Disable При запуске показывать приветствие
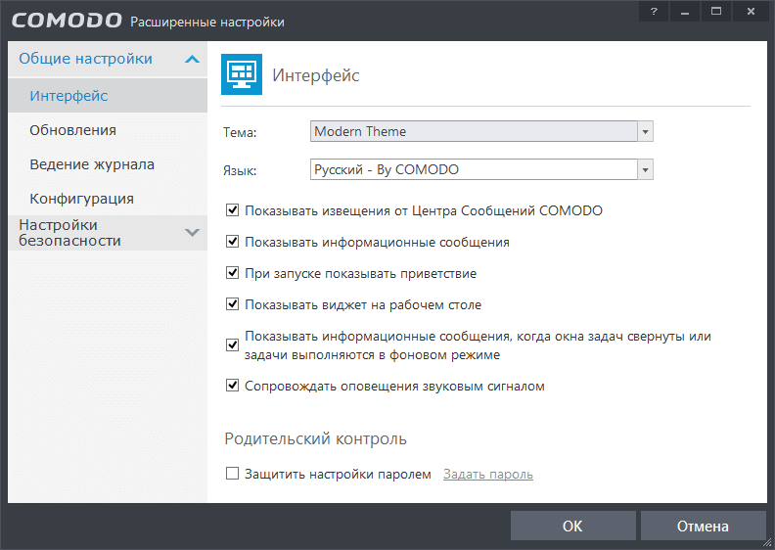The image size is (775, 550). [232, 273]
